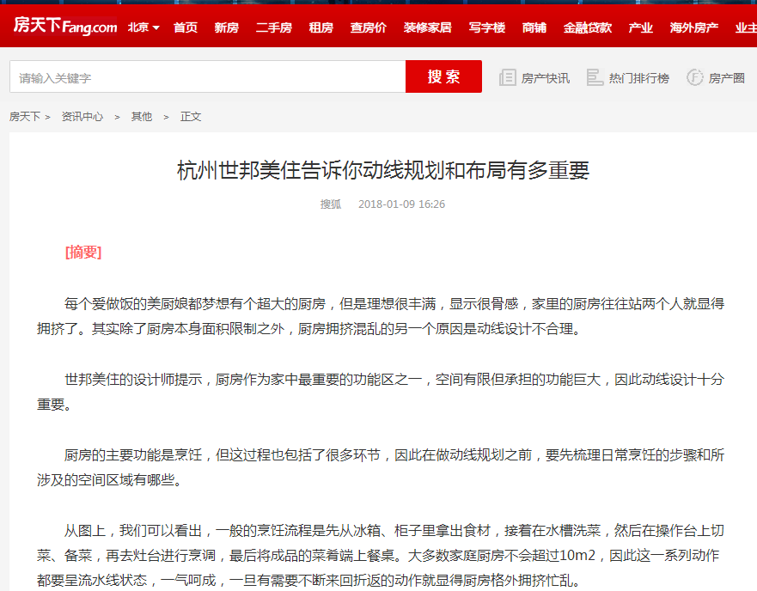The image size is (757, 591).
Task: Click the paragraph starting 每个爱做饭的美厨娘
Action: click(381, 316)
